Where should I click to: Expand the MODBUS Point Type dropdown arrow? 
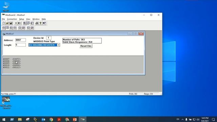click(x=59, y=45)
